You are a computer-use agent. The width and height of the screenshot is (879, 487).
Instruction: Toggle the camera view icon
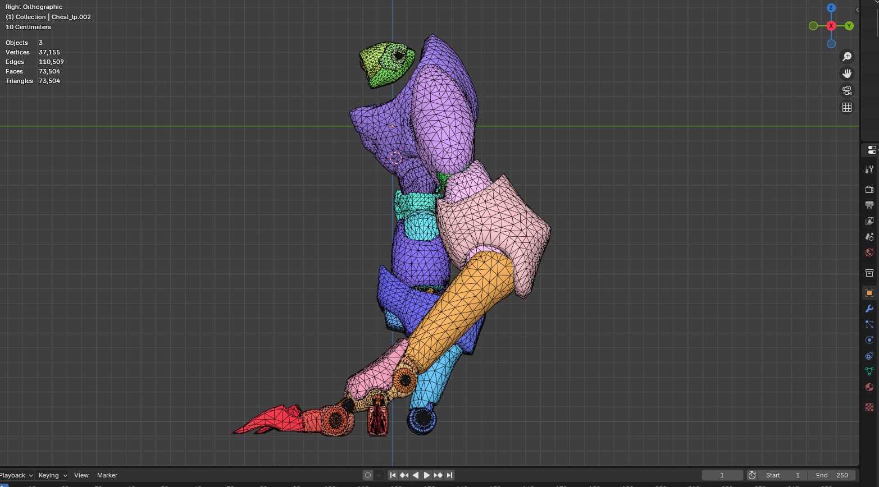click(x=847, y=90)
